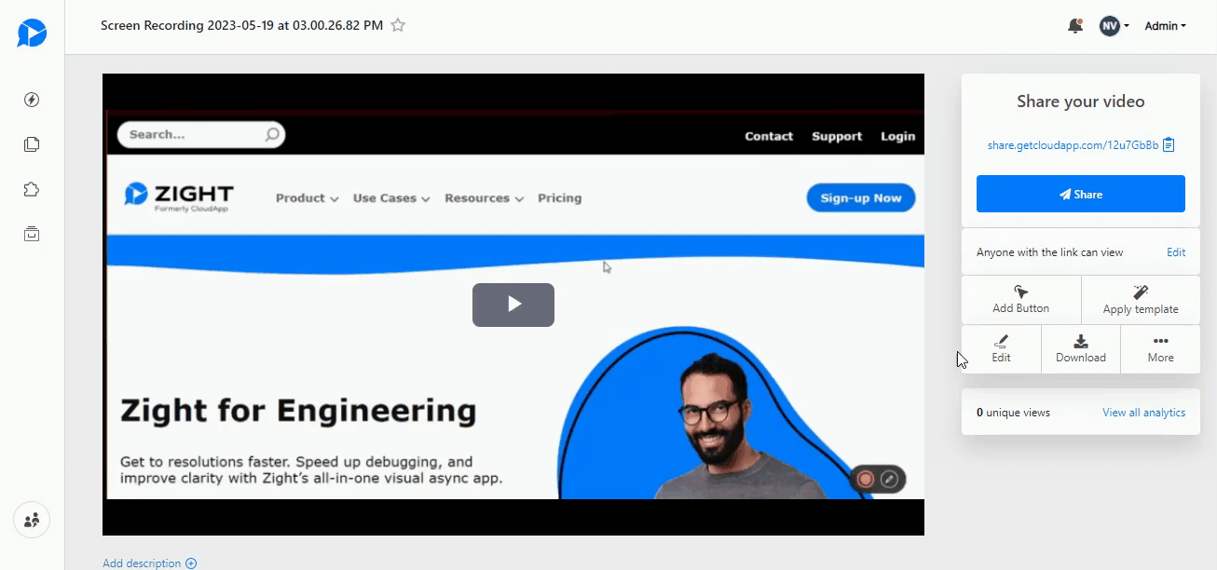This screenshot has width=1217, height=570.
Task: Click the Zight for Engineering heading
Action: (x=298, y=411)
